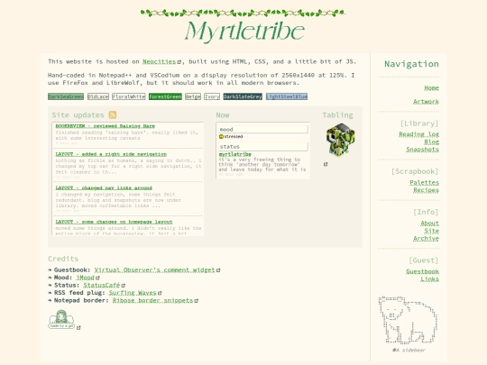Open the Blog navigation link
Image resolution: width=487 pixels, height=365 pixels.
431,141
